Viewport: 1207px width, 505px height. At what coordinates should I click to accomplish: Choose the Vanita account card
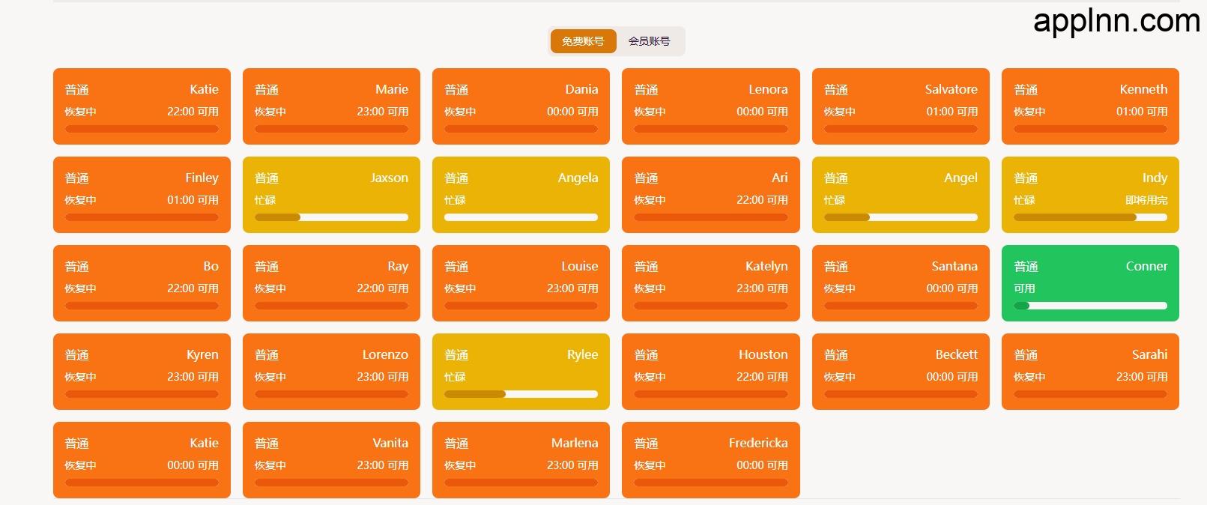click(x=331, y=460)
